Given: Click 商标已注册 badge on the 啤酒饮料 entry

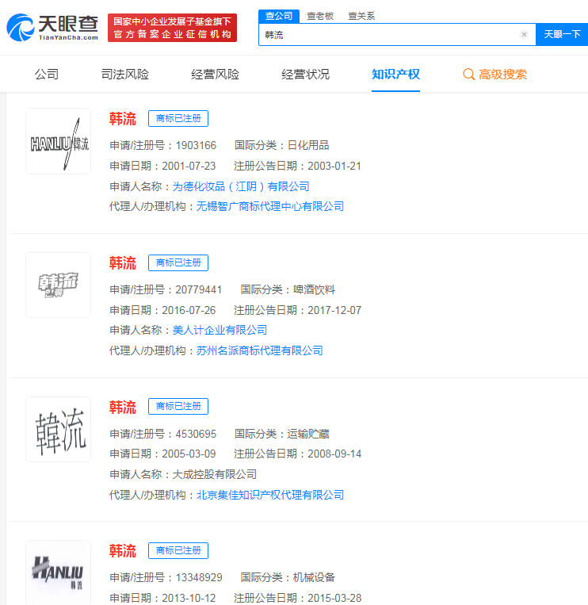Looking at the screenshot, I should tap(178, 262).
